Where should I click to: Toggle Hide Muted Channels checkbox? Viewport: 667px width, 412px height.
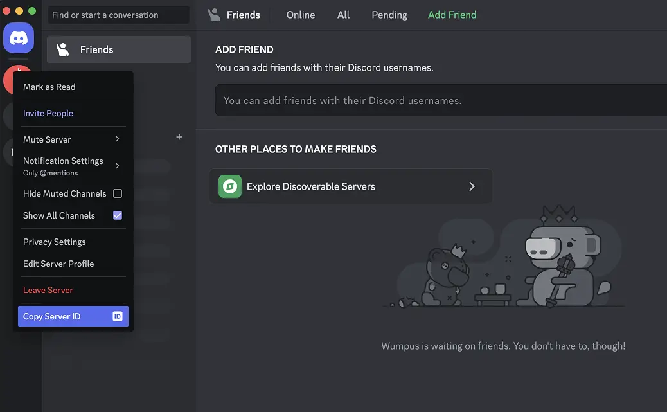coord(118,193)
